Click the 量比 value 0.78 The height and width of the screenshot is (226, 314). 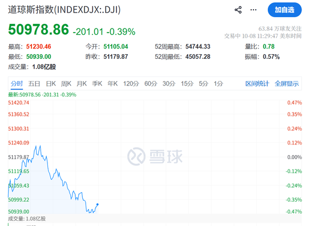point(268,47)
